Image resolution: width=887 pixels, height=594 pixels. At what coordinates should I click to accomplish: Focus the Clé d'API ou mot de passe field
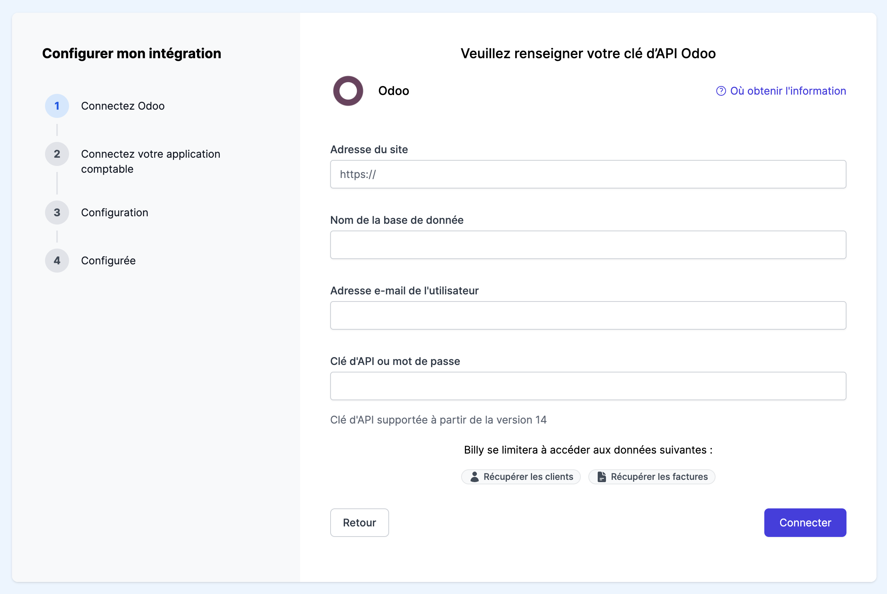588,386
